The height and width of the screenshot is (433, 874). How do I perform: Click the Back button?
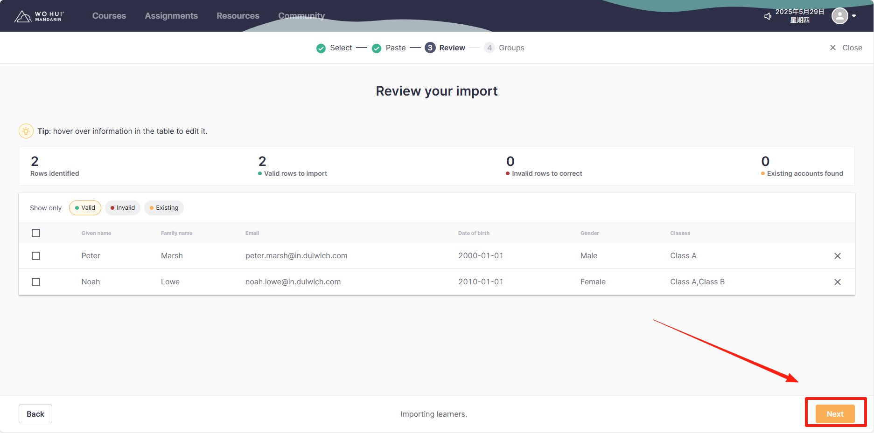click(35, 414)
